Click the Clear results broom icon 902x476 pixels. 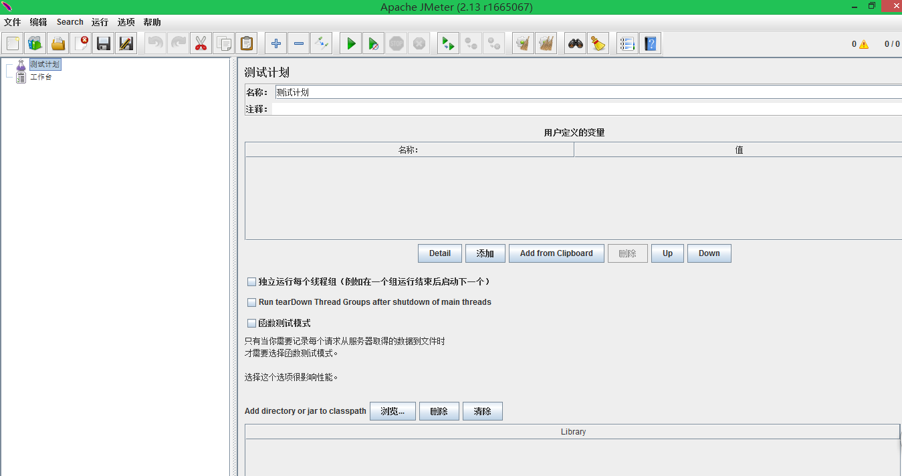tap(524, 44)
